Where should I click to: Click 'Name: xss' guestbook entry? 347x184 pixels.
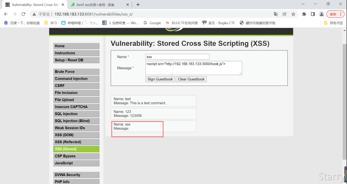pyautogui.click(x=122, y=124)
